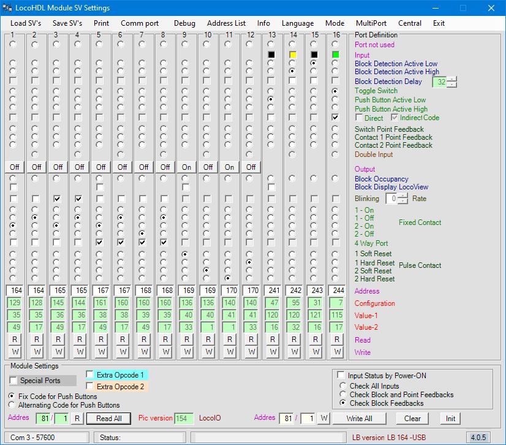Image resolution: width=506 pixels, height=445 pixels.
Task: Click the port 16 Value-2 field 17
Action: coord(336,327)
